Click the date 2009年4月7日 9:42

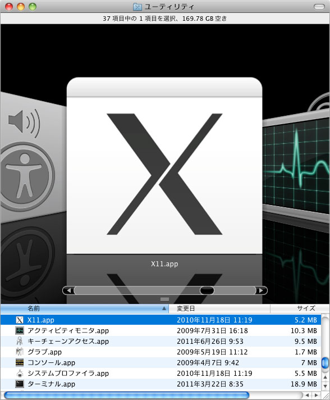pyautogui.click(x=208, y=362)
